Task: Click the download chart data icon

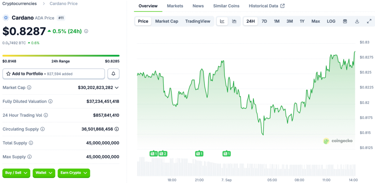Action: click(x=357, y=21)
